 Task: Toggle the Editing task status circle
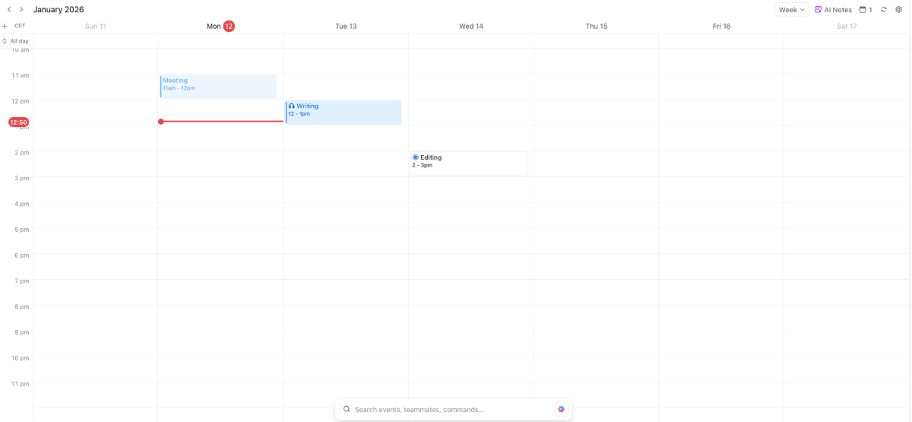pos(416,157)
